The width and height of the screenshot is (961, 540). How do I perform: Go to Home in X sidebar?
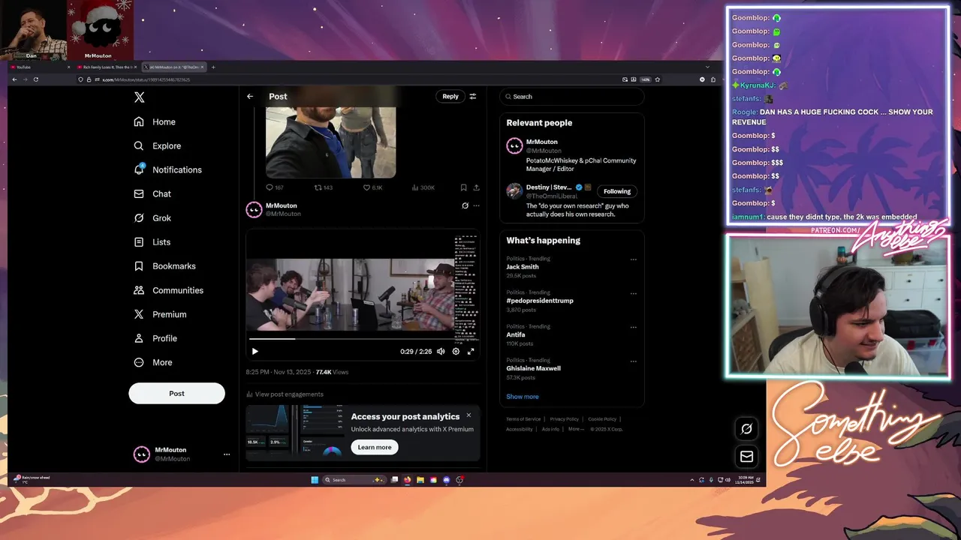[x=155, y=121]
